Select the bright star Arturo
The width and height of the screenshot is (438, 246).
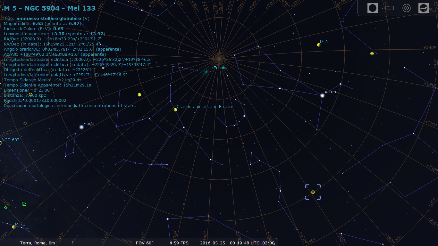pyautogui.click(x=322, y=95)
